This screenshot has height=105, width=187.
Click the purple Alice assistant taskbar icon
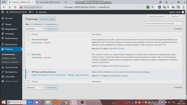pyautogui.click(x=37, y=102)
